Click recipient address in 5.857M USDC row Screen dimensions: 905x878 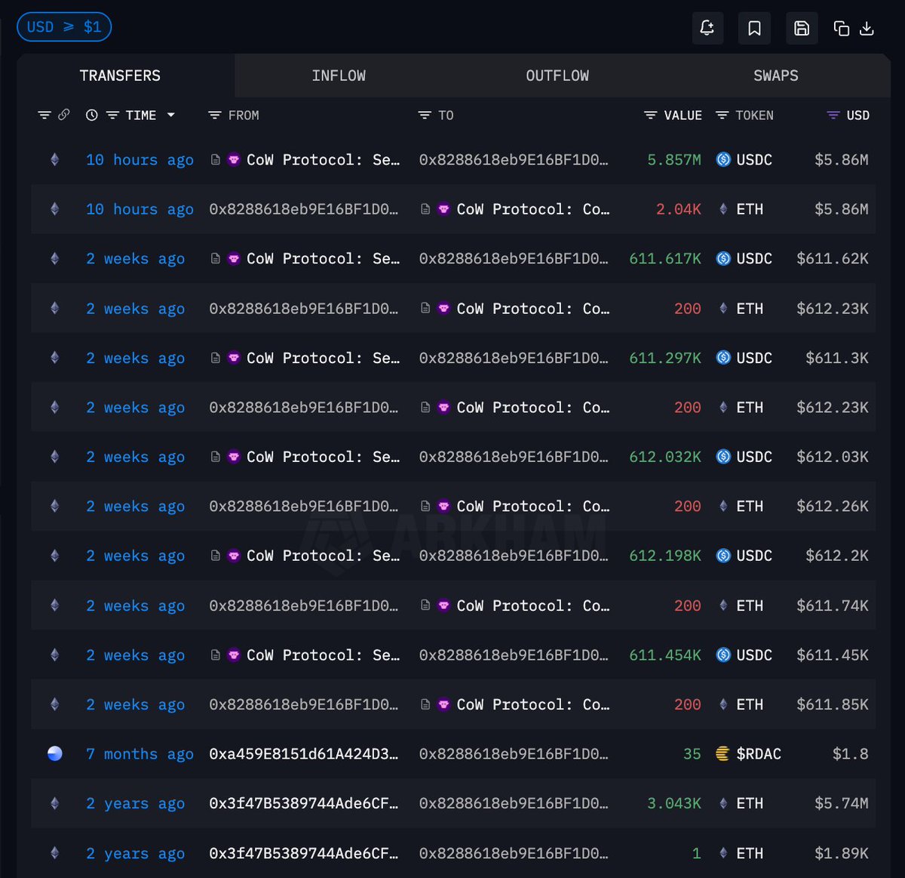514,160
